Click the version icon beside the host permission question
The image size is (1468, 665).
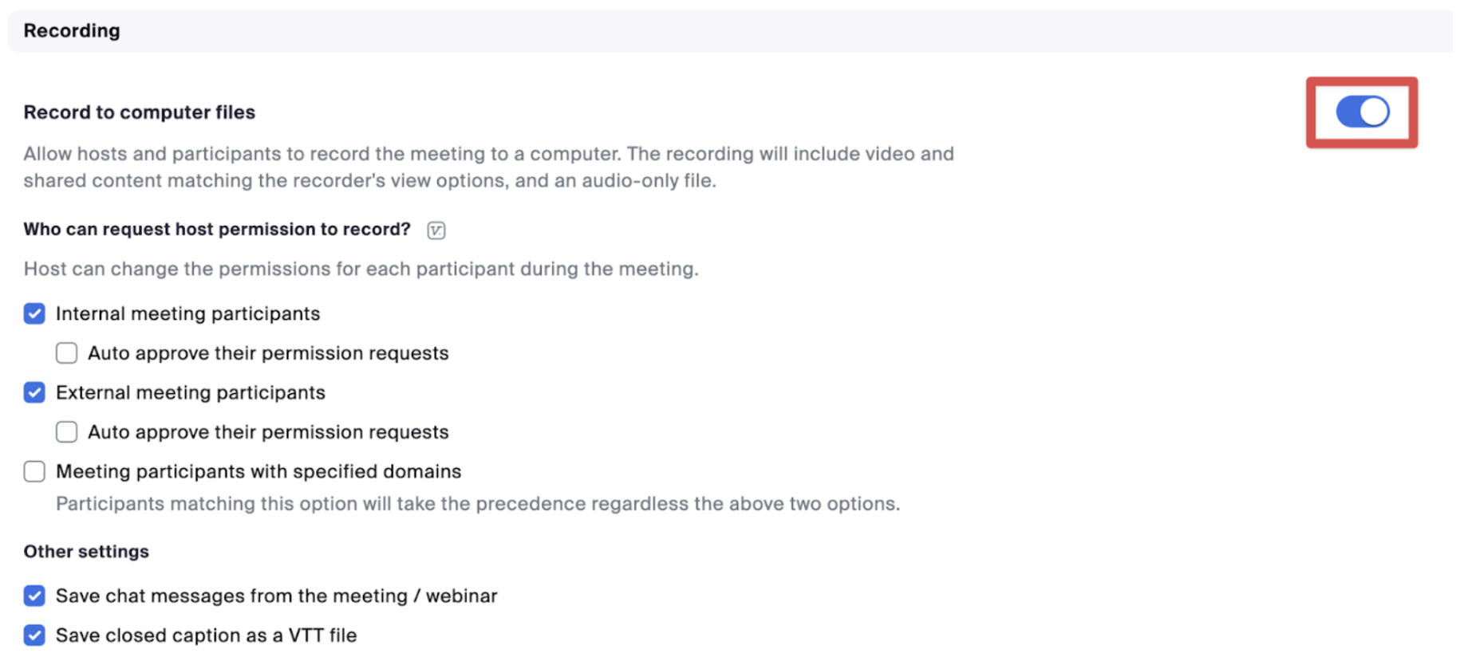coord(436,230)
